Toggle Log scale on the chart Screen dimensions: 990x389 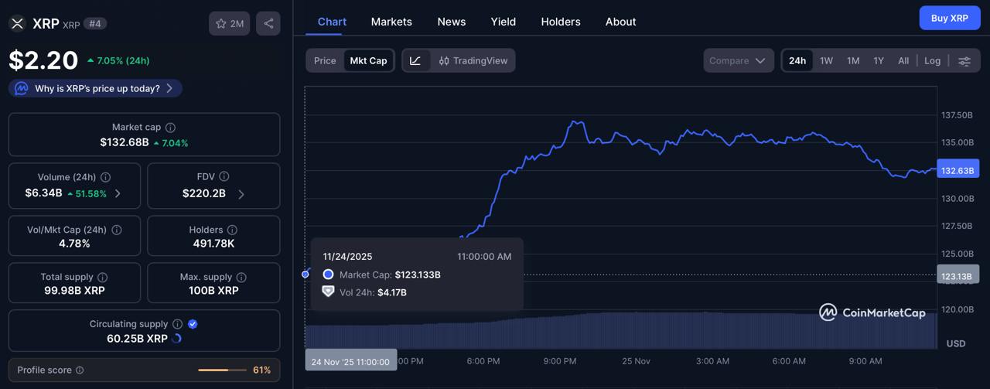[932, 61]
